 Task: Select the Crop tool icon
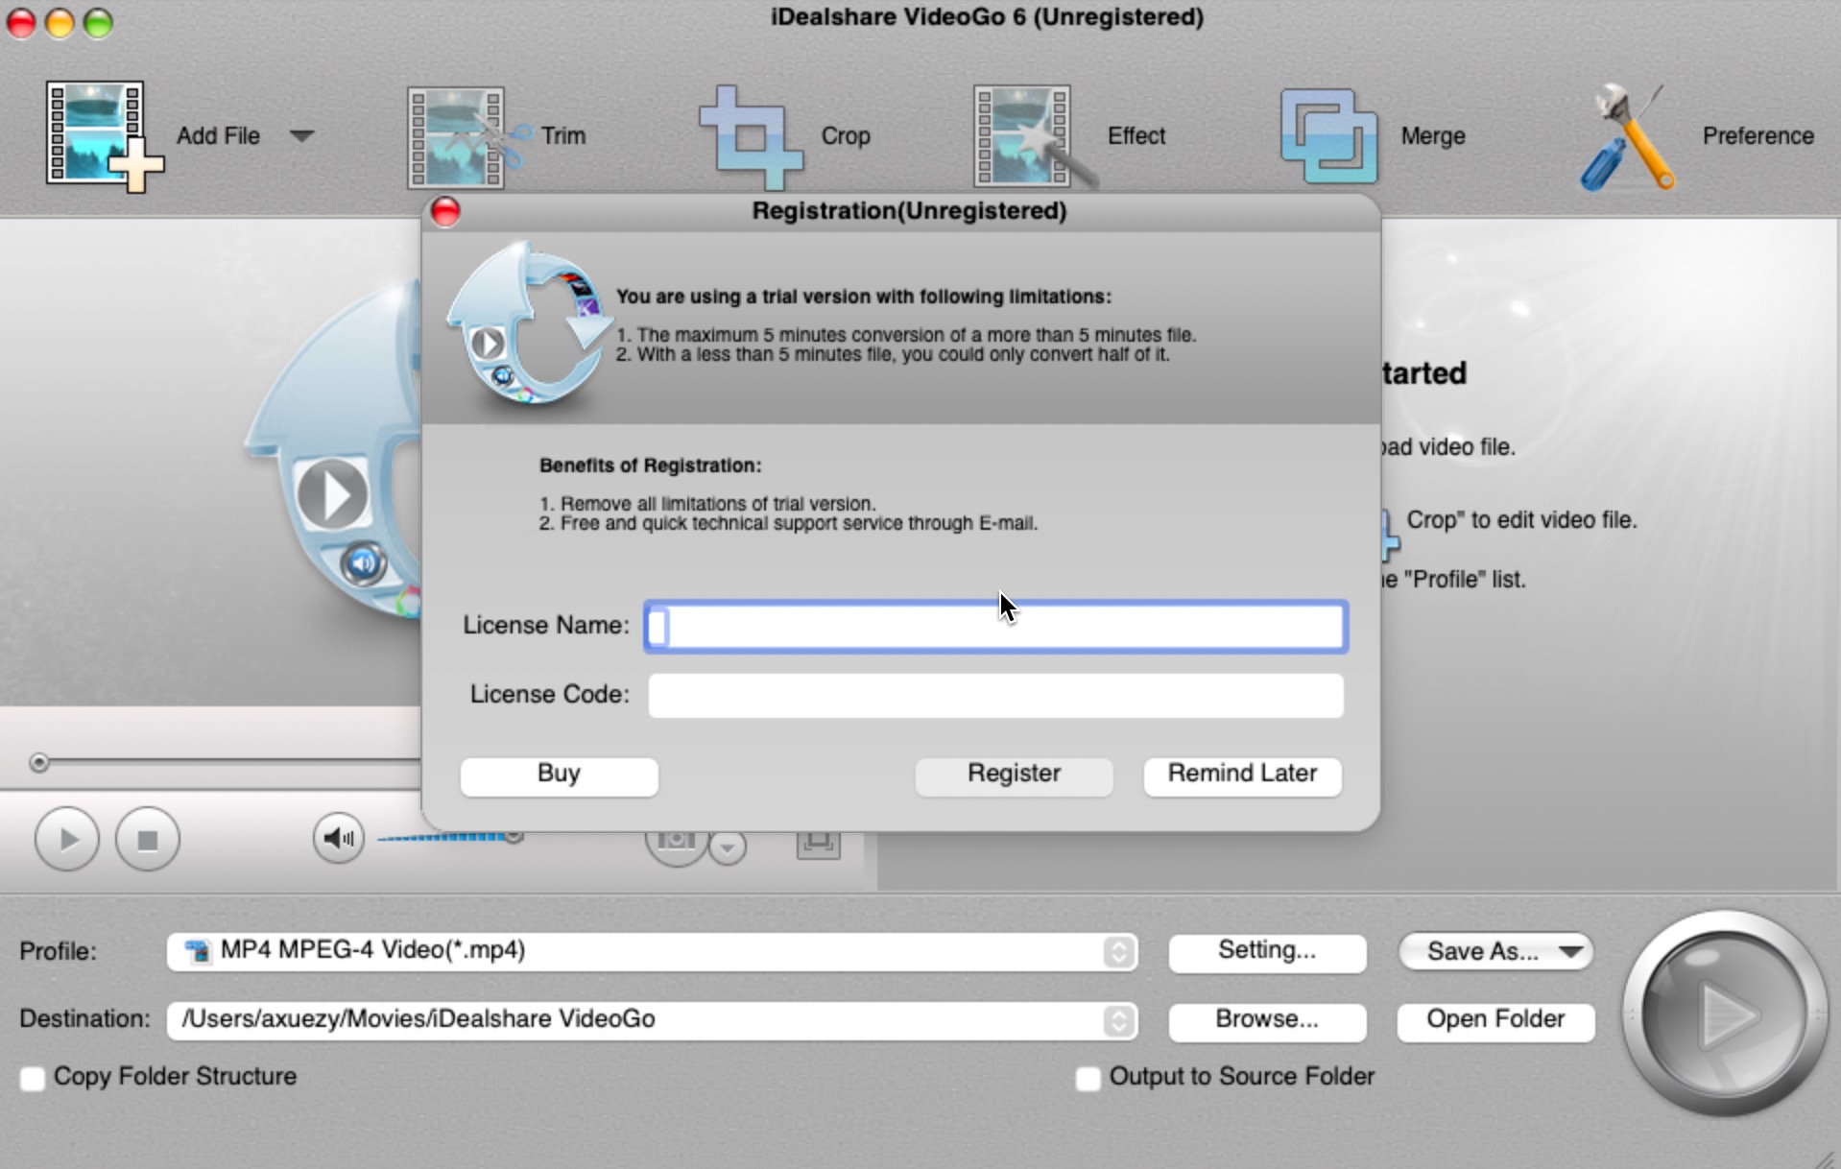(x=750, y=137)
